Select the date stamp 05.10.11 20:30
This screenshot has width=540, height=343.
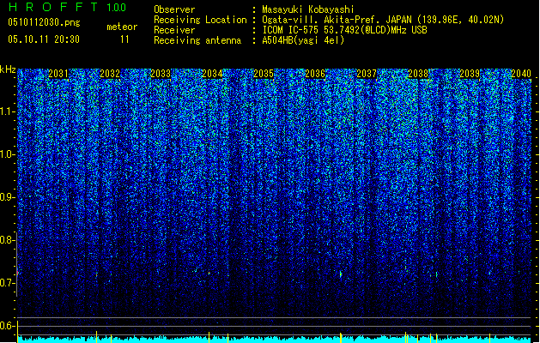pyautogui.click(x=44, y=39)
